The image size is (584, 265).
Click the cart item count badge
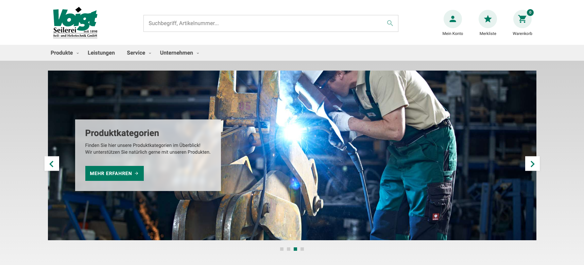(x=530, y=13)
